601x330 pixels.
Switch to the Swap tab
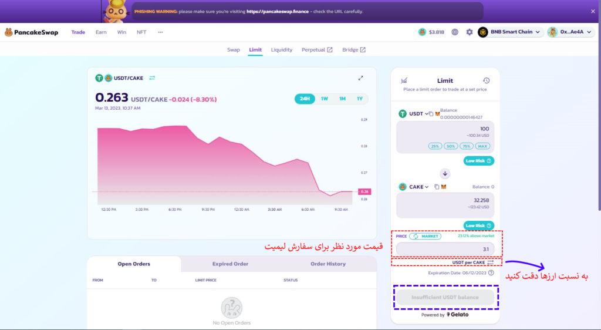[234, 50]
